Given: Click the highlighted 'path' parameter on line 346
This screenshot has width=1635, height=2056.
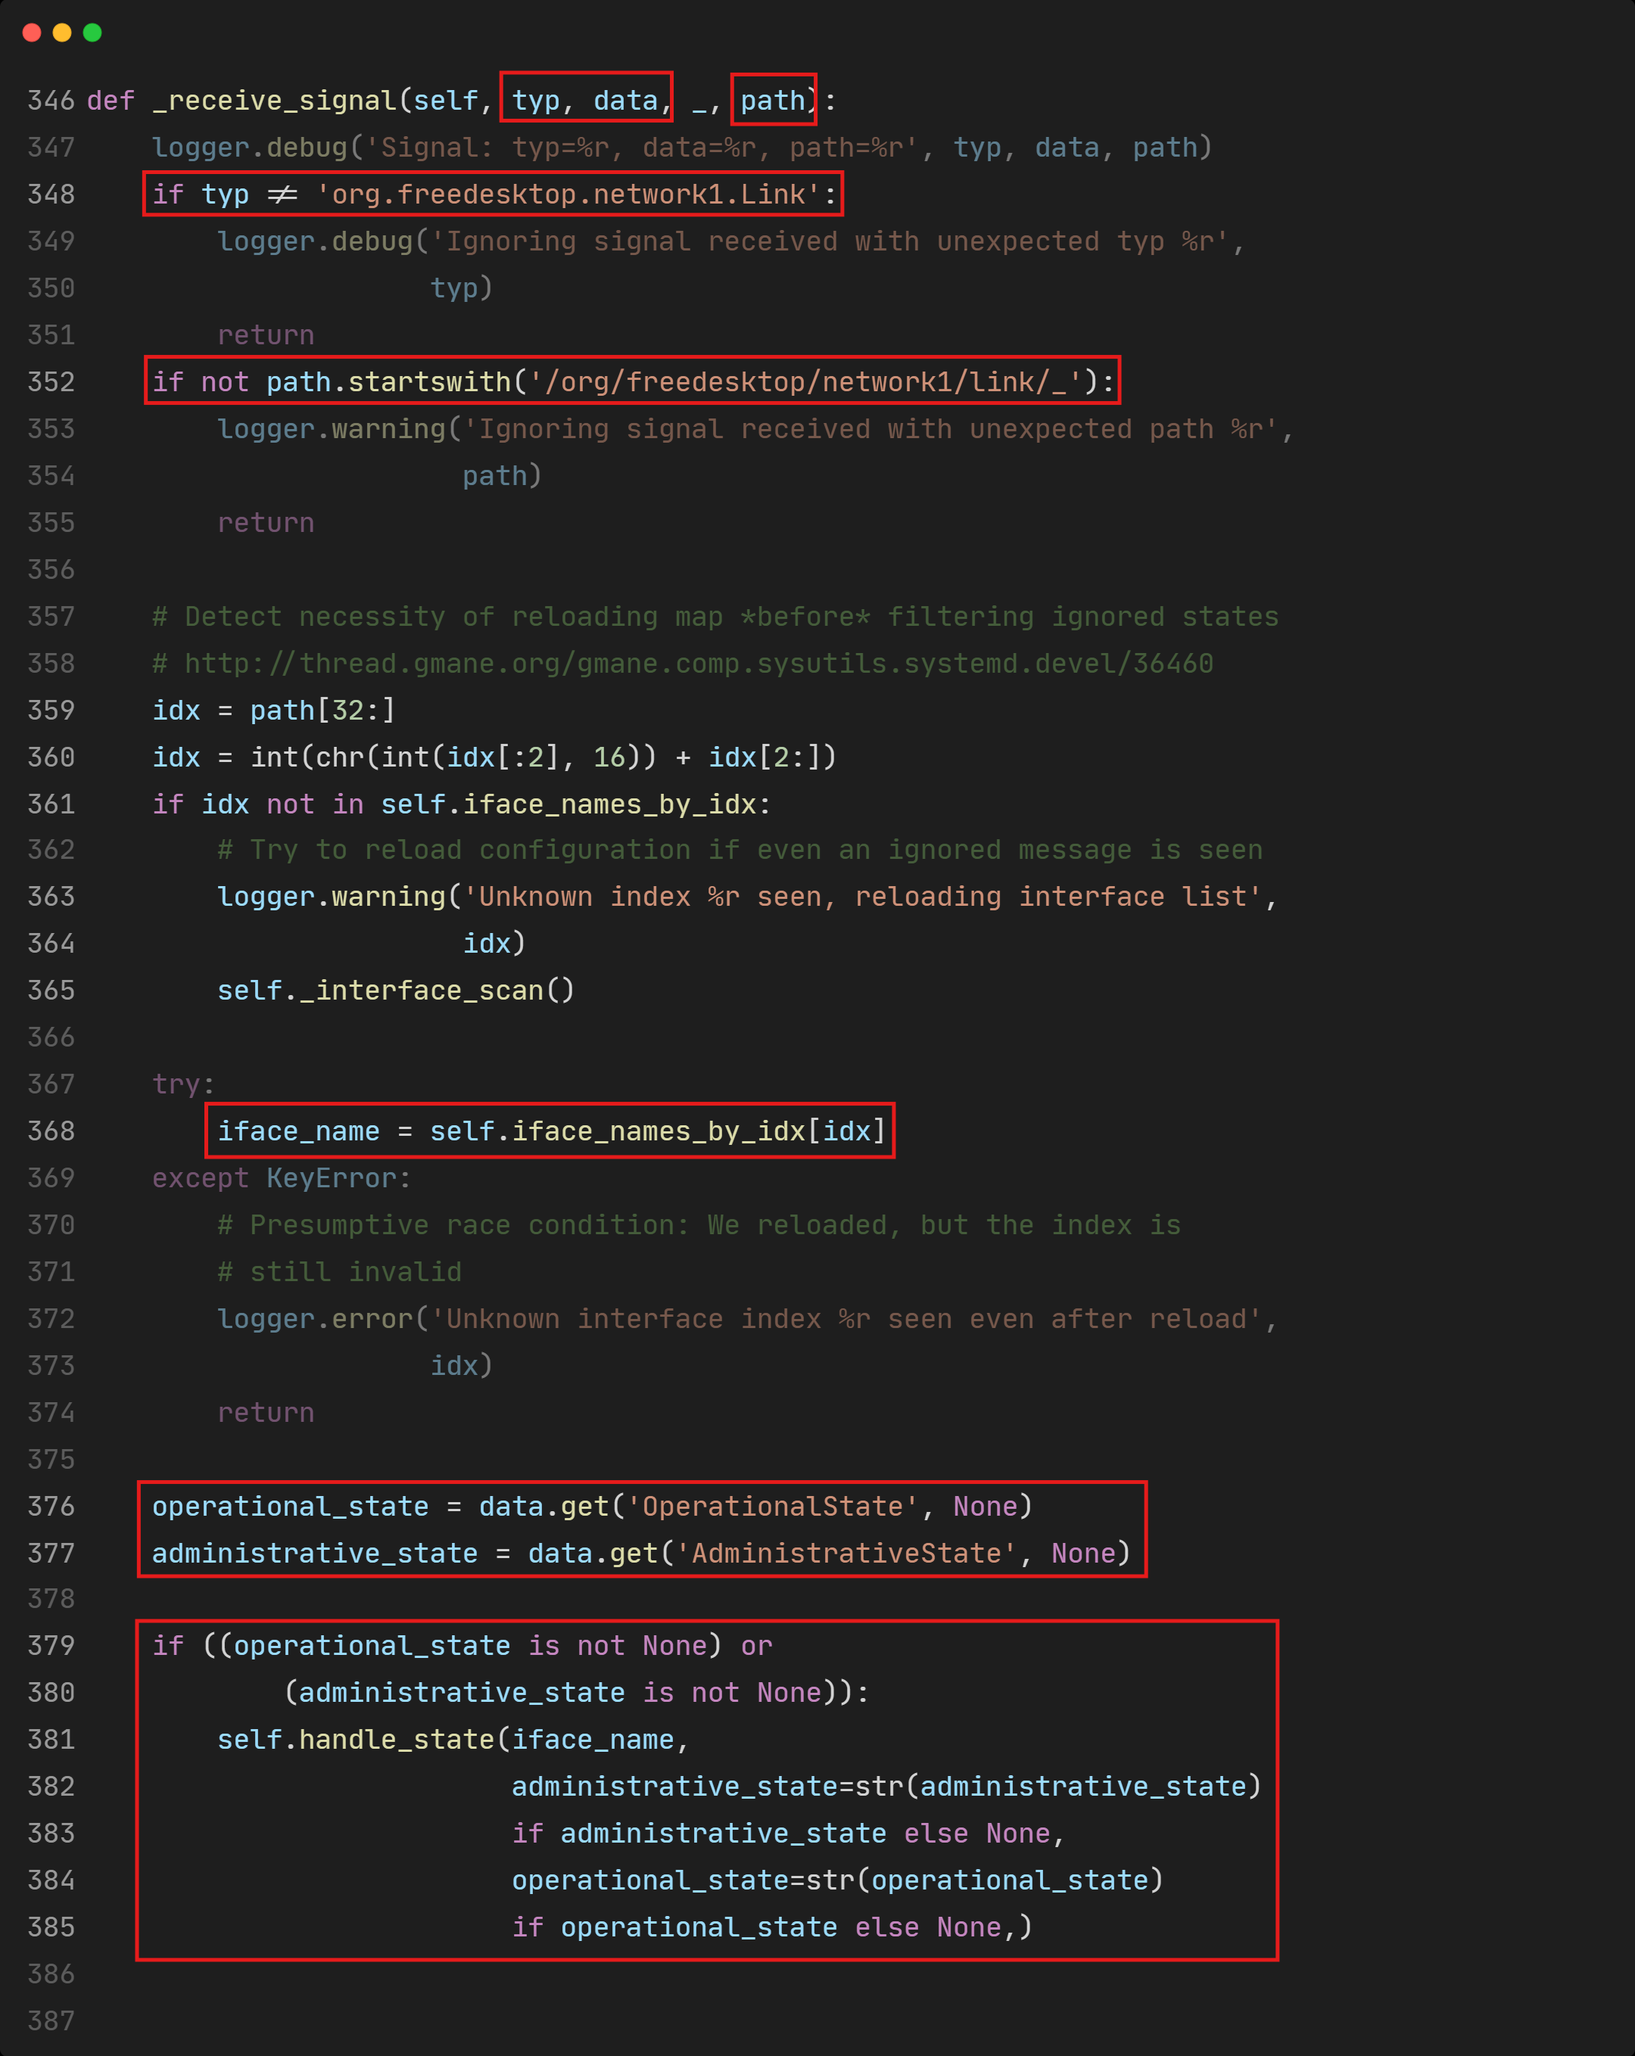Looking at the screenshot, I should click(773, 99).
